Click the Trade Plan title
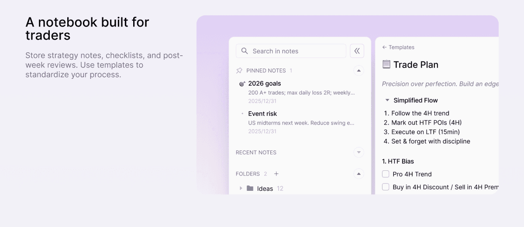The height and width of the screenshot is (227, 524). pos(416,64)
